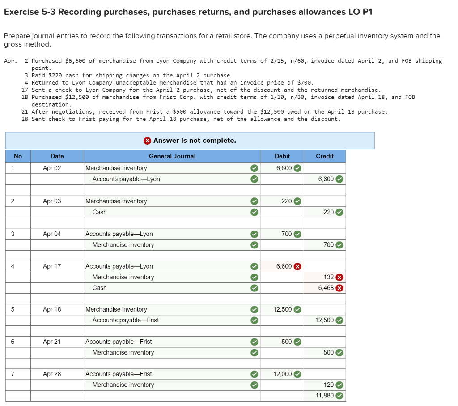
Task: Click green check beside credit 500
Action: 339,353
